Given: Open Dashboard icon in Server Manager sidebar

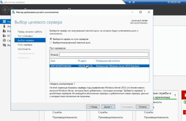Looking at the screenshot, I should 4,21.
